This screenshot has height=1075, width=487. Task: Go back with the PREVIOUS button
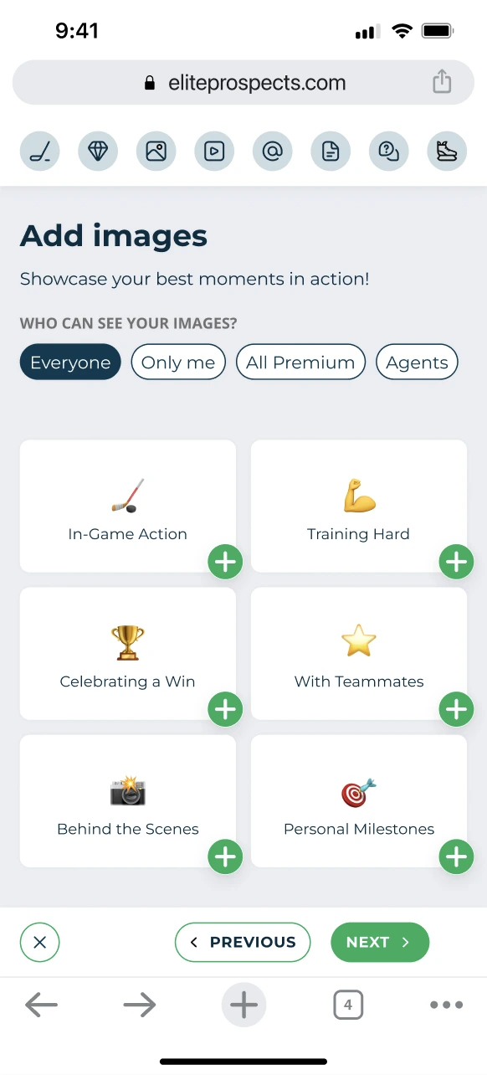point(243,942)
